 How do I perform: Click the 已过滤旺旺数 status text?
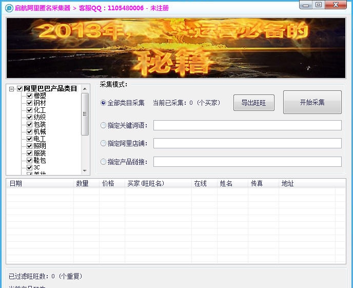(46, 276)
